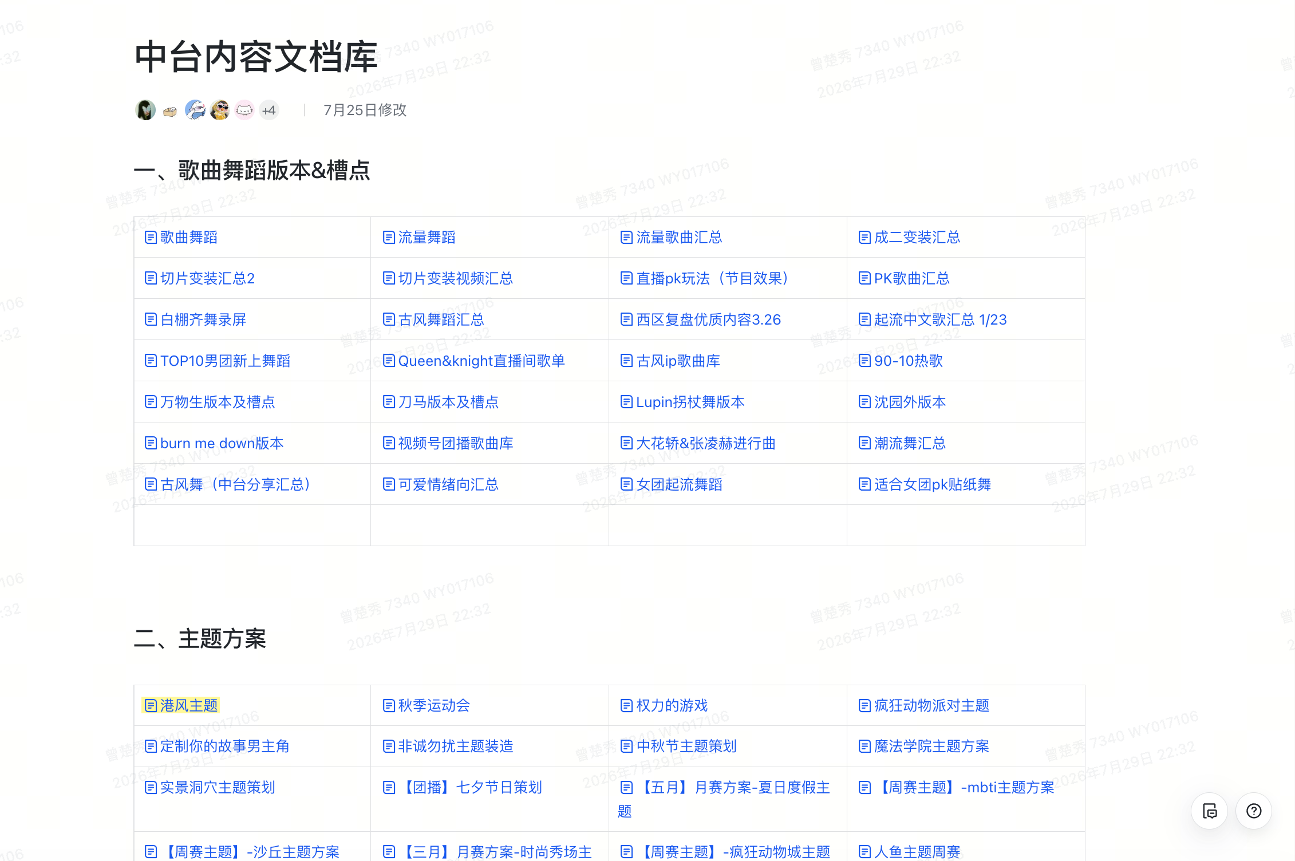
Task: Open 【团播】七夕节日策划 document
Action: pyautogui.click(x=463, y=787)
